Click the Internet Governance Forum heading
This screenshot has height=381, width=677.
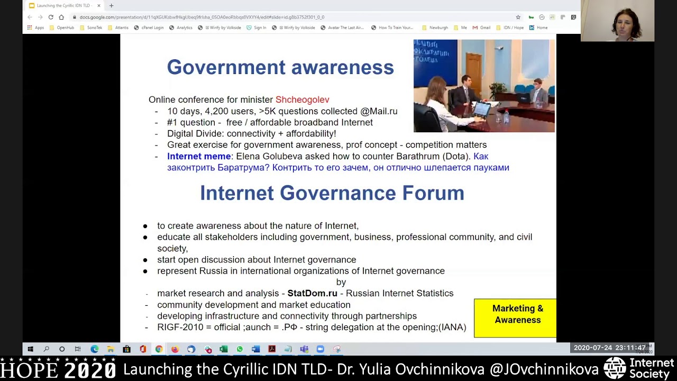tap(332, 193)
